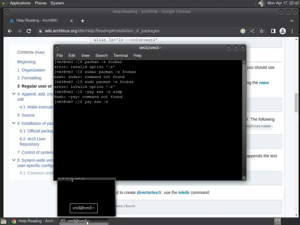Open the tab search dropdown arrow
This screenshot has width=300, height=225.
292,21
